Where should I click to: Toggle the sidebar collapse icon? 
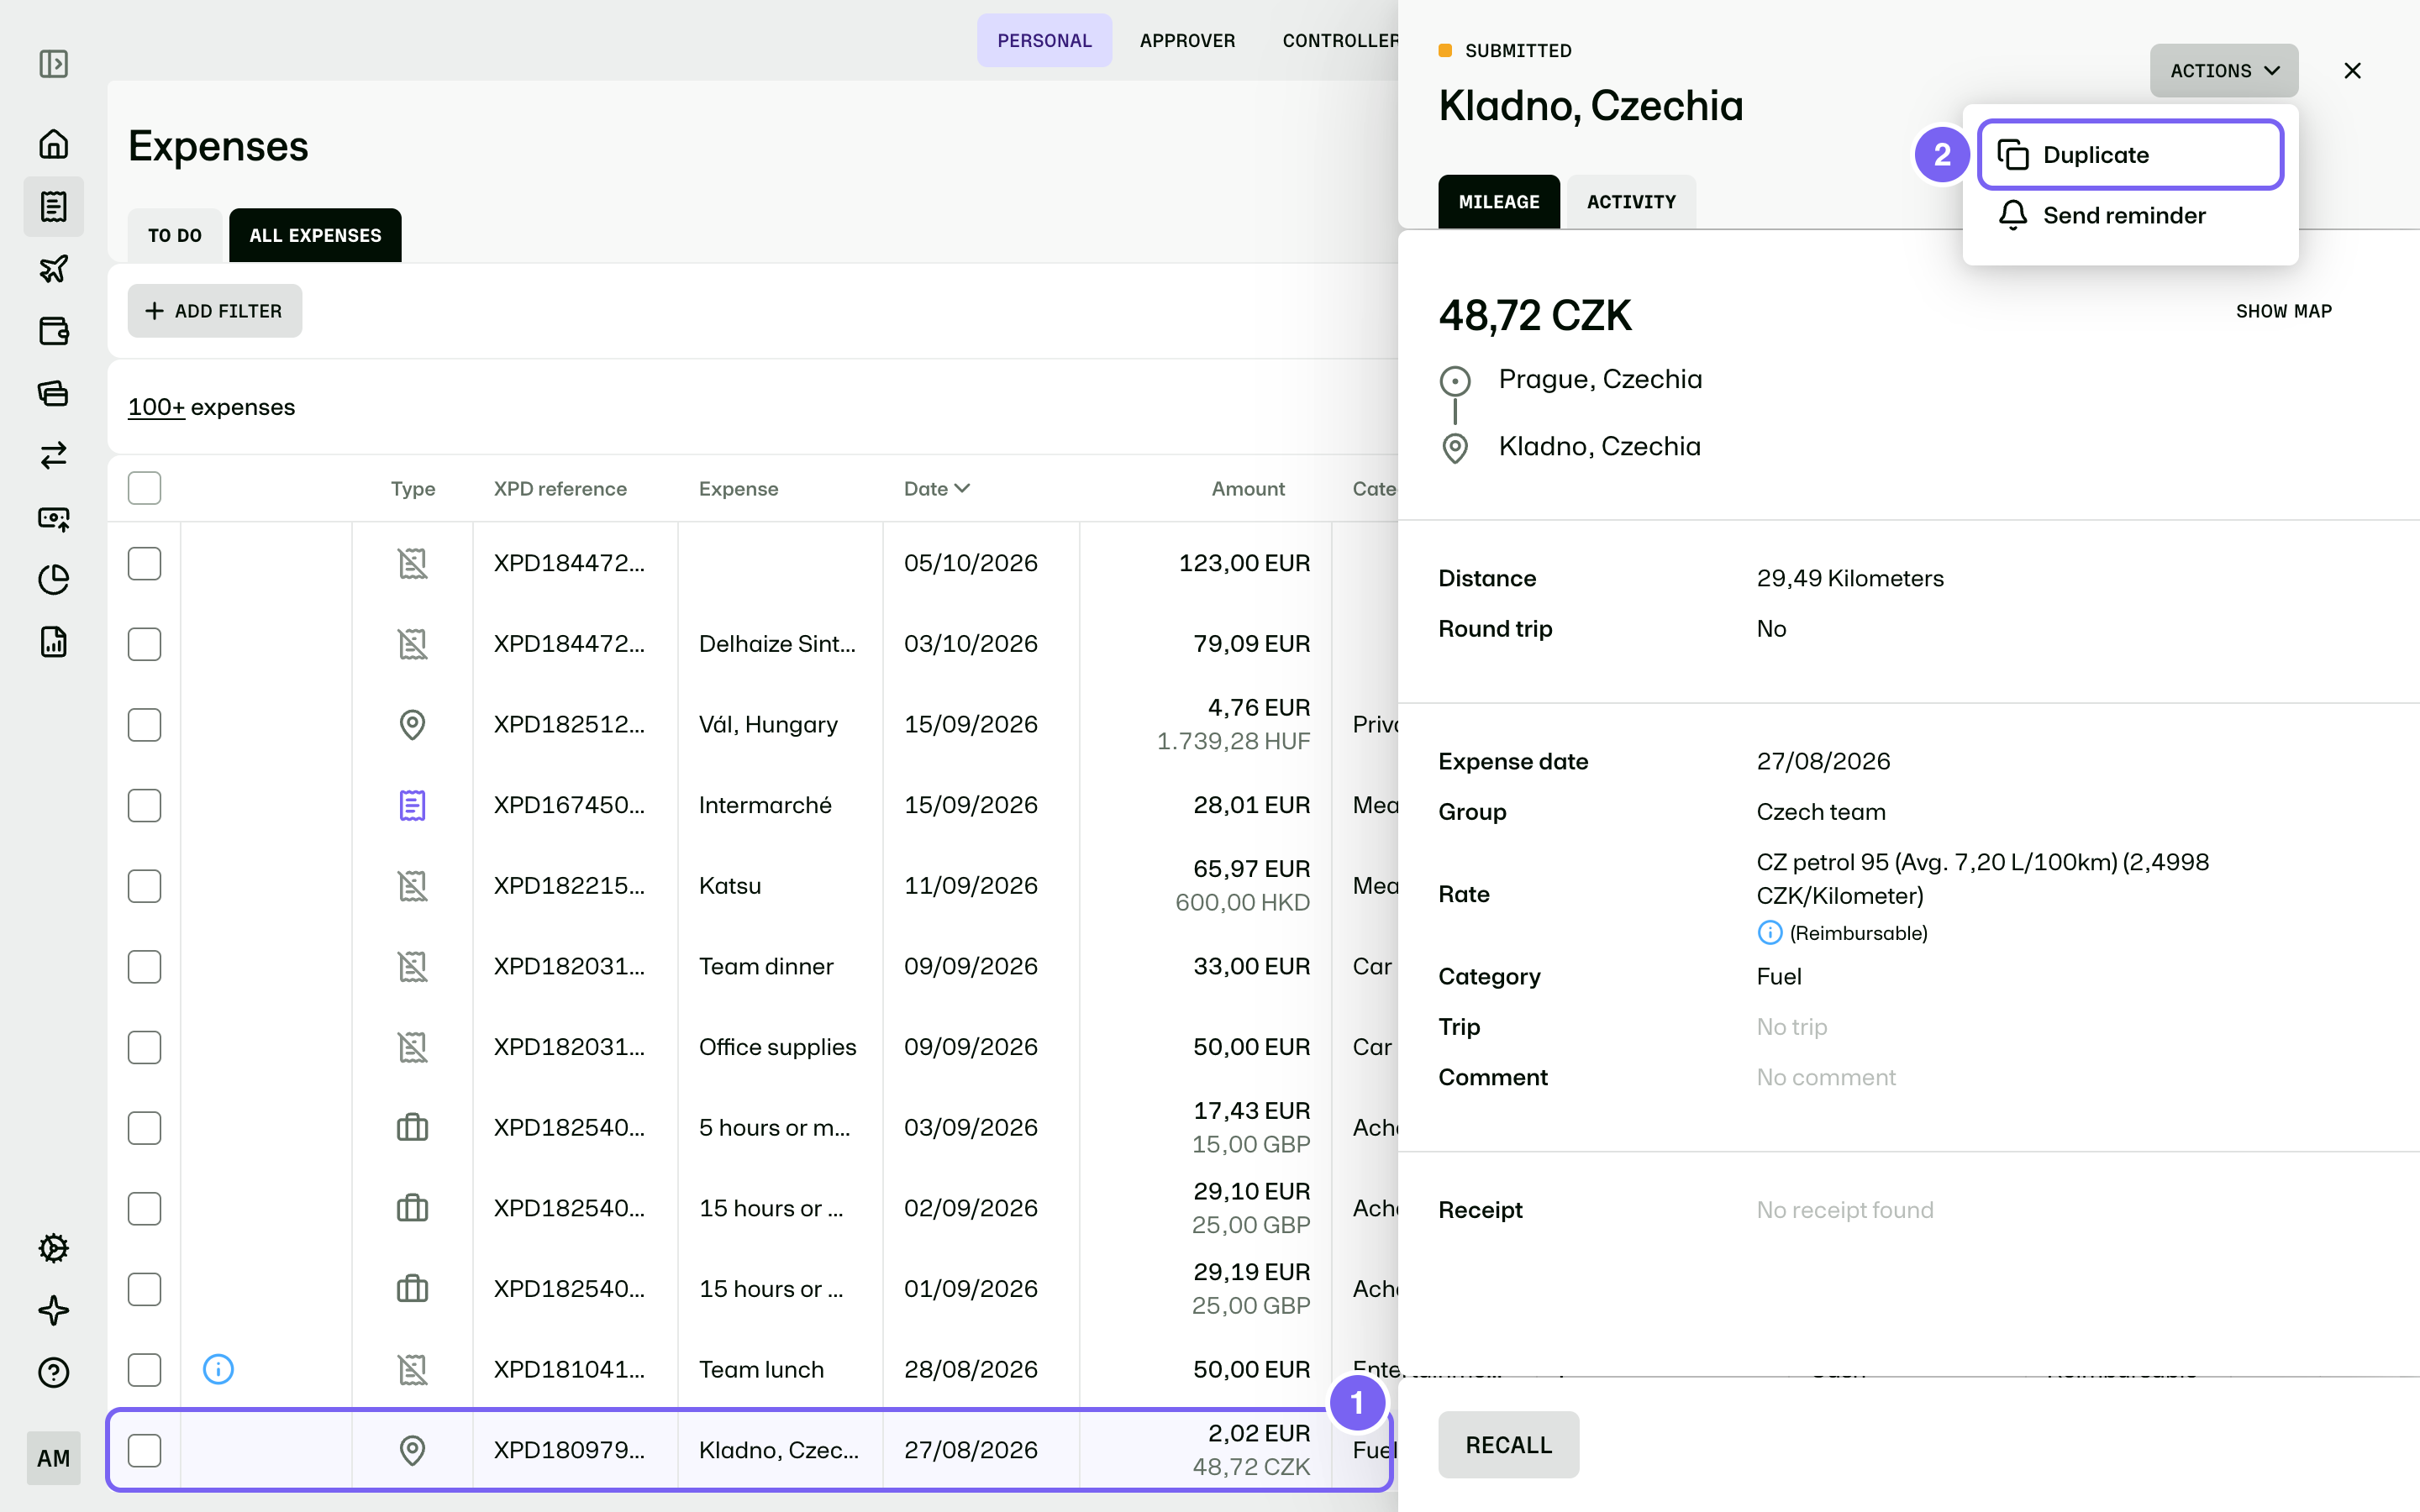tap(54, 64)
